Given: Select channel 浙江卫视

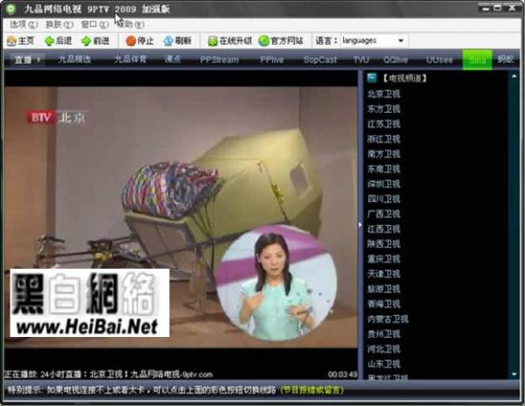Looking at the screenshot, I should click(383, 139).
